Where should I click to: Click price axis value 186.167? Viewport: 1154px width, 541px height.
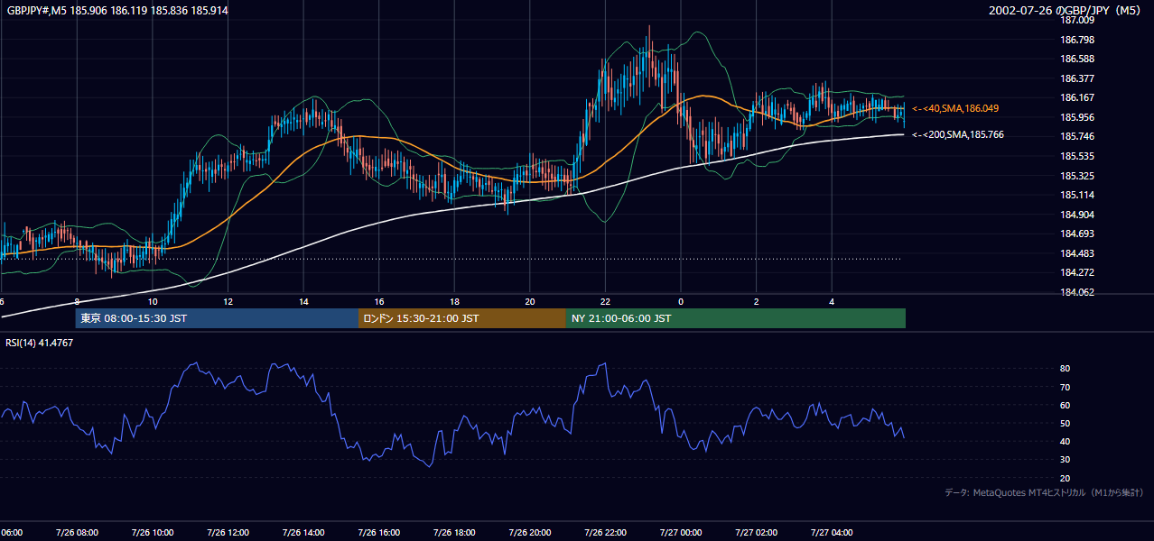[x=1078, y=98]
